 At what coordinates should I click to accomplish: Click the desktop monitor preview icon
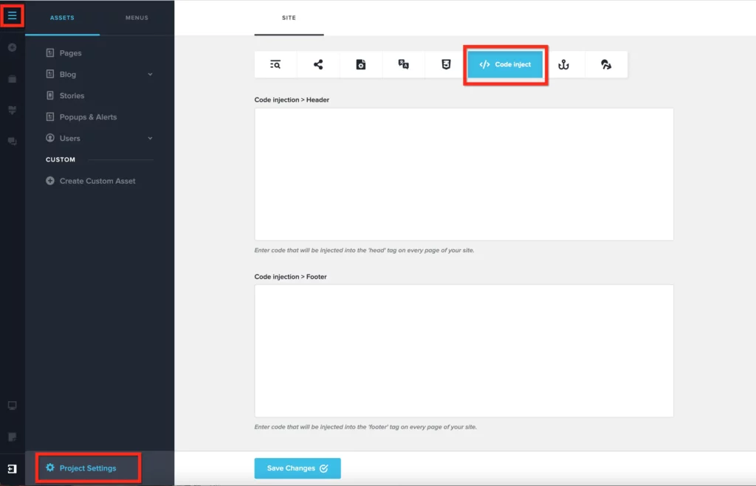[12, 406]
